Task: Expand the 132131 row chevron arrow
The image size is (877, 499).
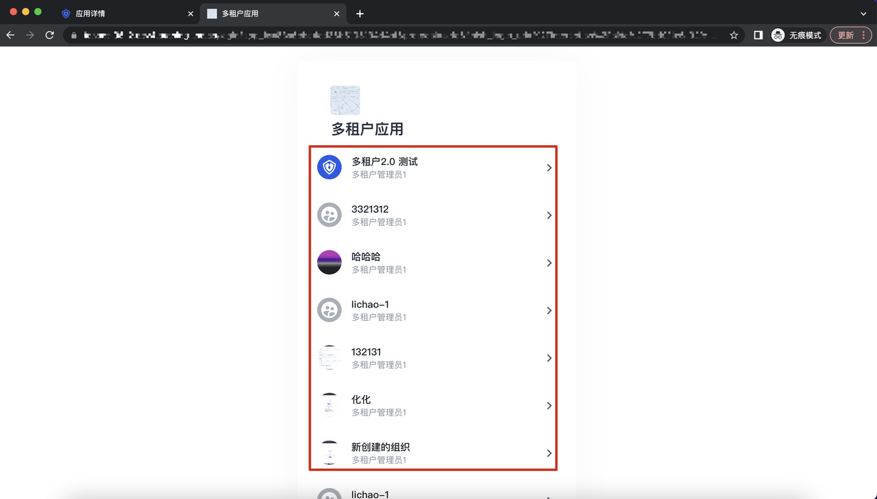Action: [549, 358]
